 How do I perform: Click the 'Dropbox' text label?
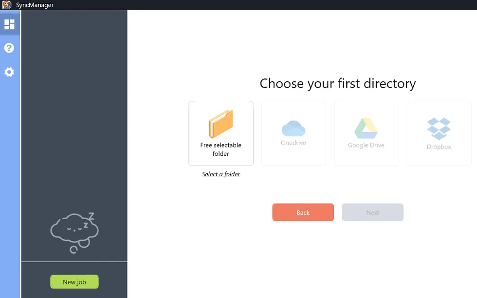[x=439, y=147]
